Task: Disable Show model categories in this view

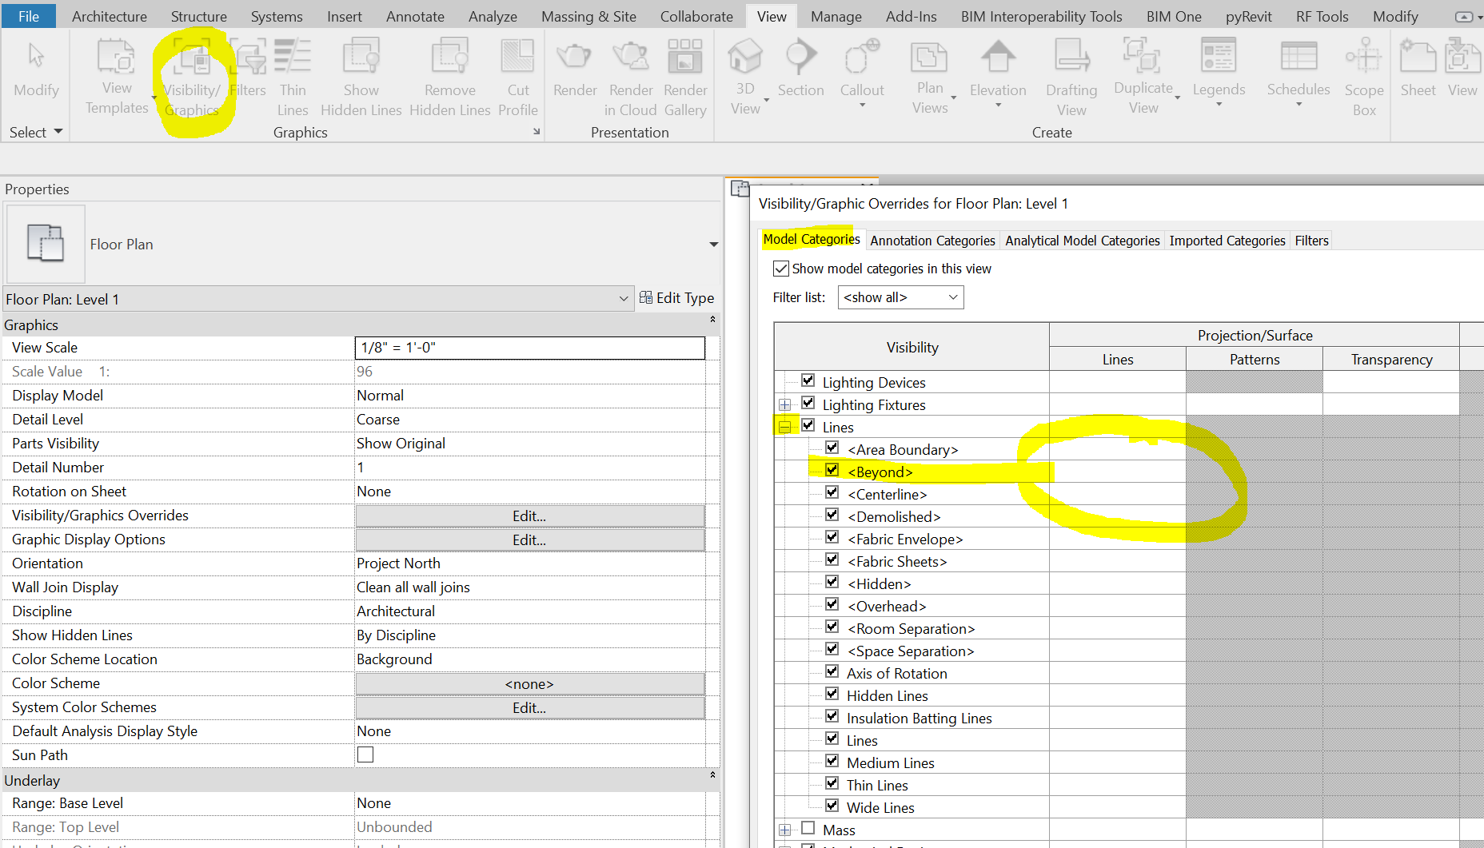Action: coord(781,269)
